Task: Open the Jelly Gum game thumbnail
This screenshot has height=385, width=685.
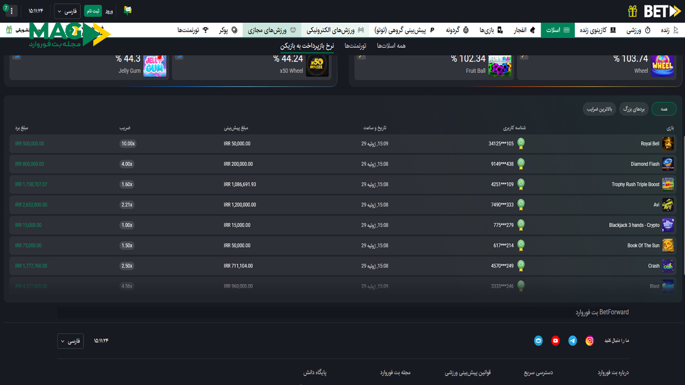Action: click(x=155, y=65)
